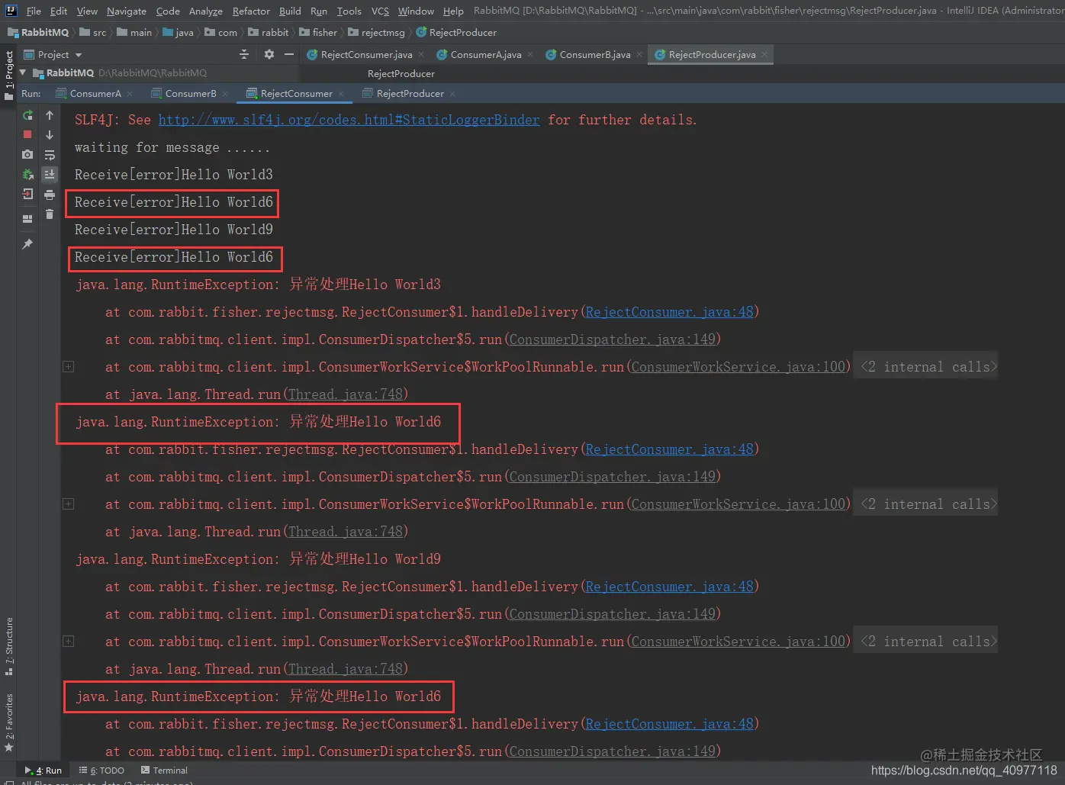Toggle soft-wrap in console output
1065x785 pixels.
tap(50, 155)
